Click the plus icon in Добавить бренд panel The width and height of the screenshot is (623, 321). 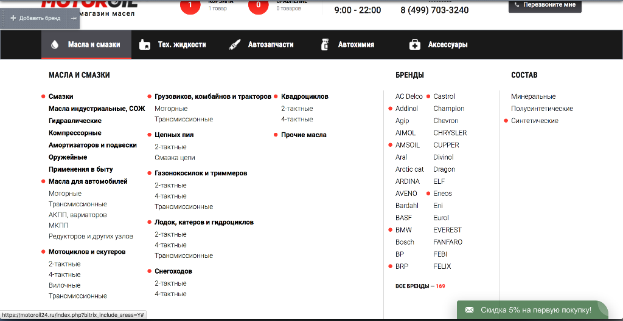[x=13, y=18]
